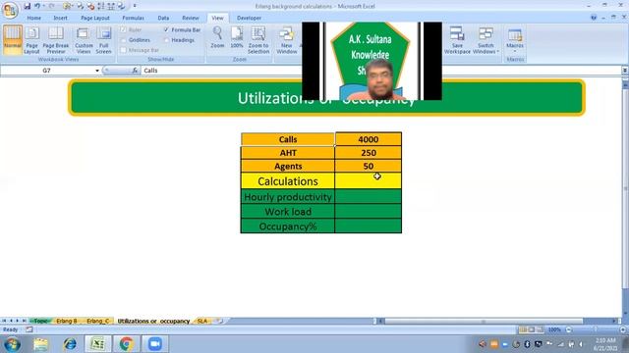The height and width of the screenshot is (353, 629).
Task: Open the Review ribbon tab
Action: point(191,18)
